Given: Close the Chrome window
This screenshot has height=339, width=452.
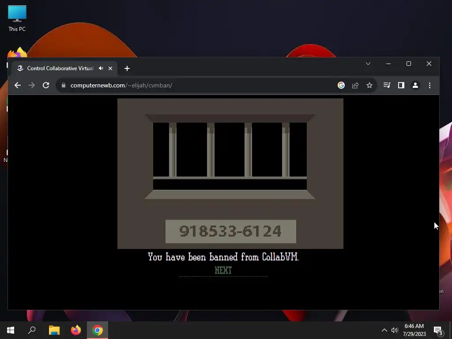Looking at the screenshot, I should pyautogui.click(x=429, y=64).
